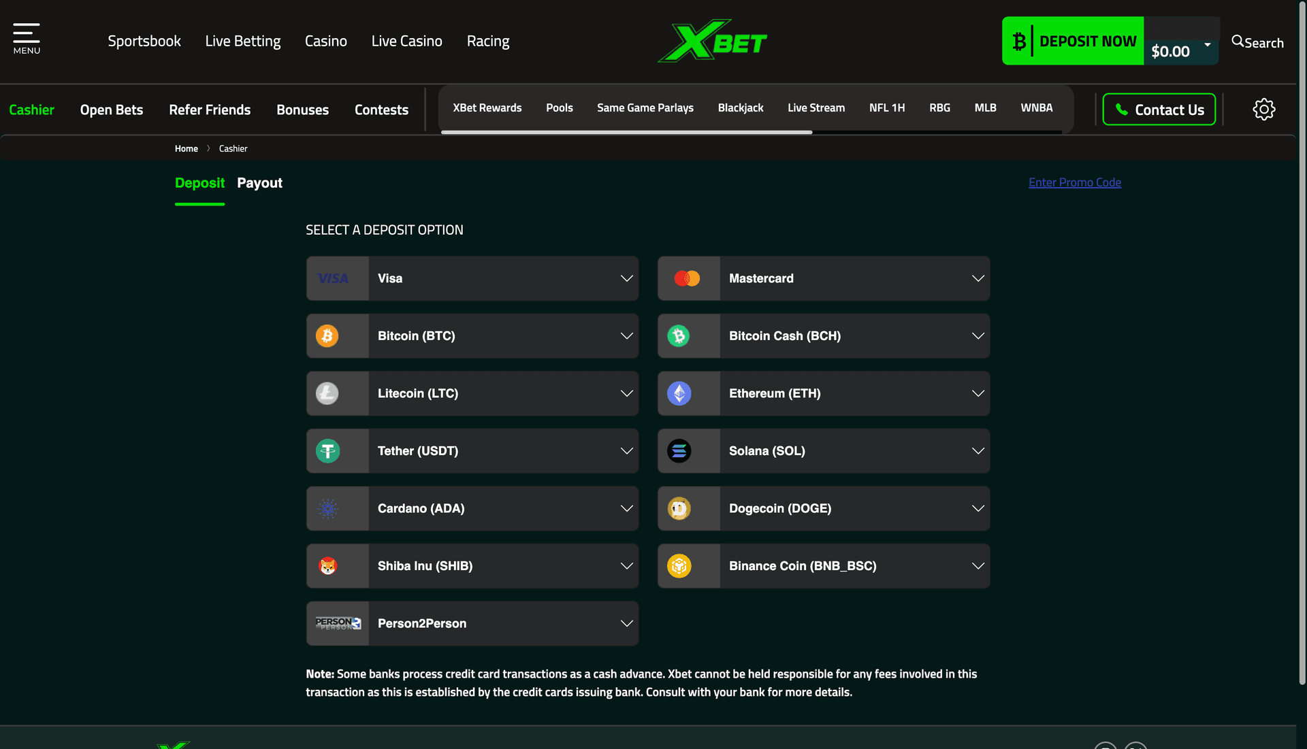Viewport: 1307px width, 749px height.
Task: Open the Live Casino menu item
Action: point(406,41)
